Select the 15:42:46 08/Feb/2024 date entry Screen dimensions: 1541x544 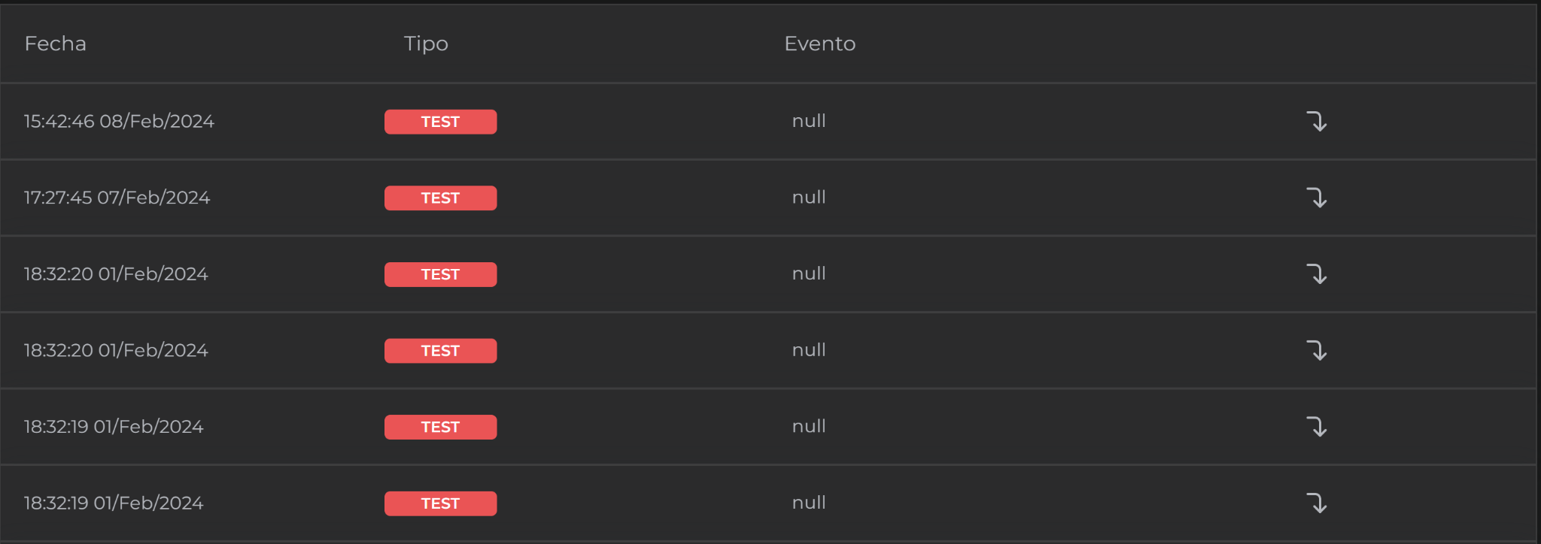tap(119, 122)
